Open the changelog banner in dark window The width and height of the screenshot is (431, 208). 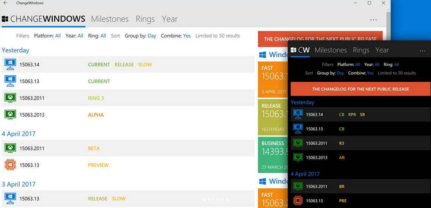[x=360, y=89]
